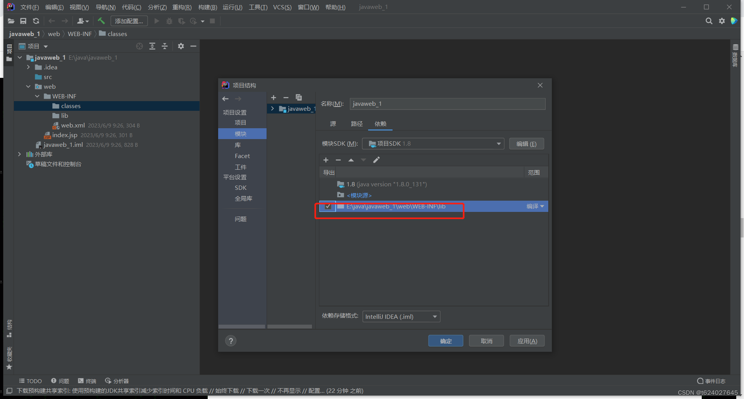Collapse the javaweb_1 project root node
Screen dimensions: 744x399
coord(20,57)
